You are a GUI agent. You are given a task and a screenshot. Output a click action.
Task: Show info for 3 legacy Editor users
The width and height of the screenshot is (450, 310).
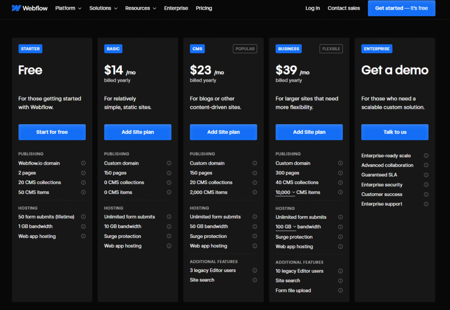[x=255, y=270]
